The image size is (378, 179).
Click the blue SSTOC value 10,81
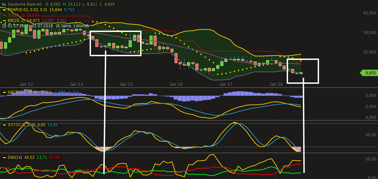click(53, 125)
